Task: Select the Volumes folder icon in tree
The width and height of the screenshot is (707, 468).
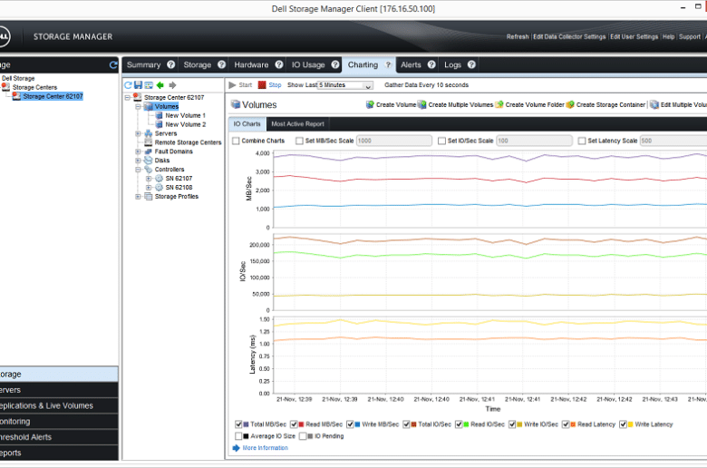Action: (149, 106)
